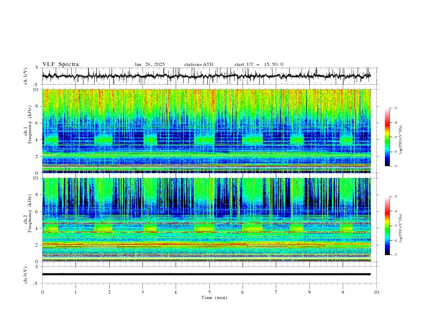Click the 'Time (min)' axis label
The image size is (424, 328).
[x=214, y=297]
